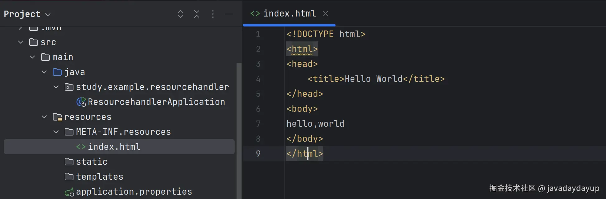606x199 pixels.
Task: Collapse the src folder
Action: [x=21, y=42]
